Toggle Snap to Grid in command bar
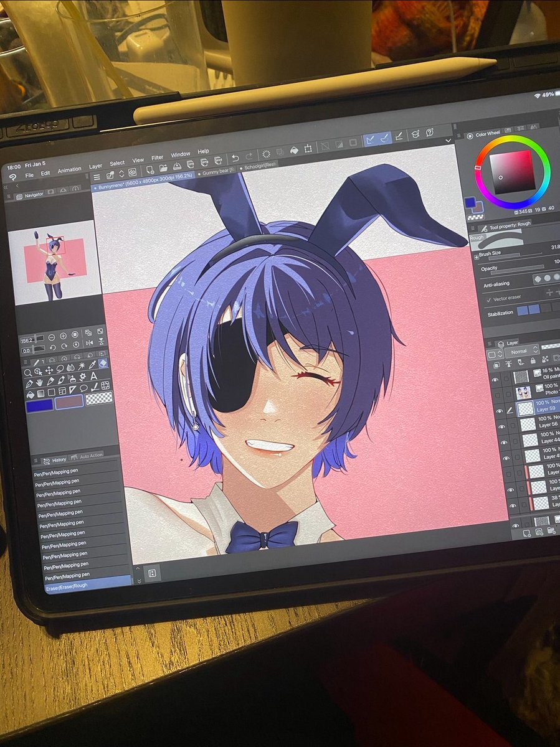This screenshot has height=747, width=560. click(400, 136)
